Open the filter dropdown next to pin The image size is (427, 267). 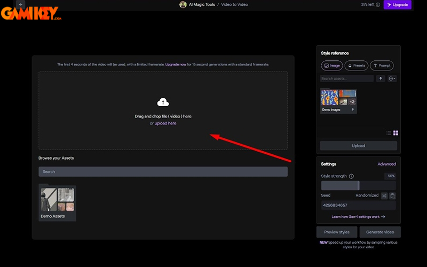point(392,78)
